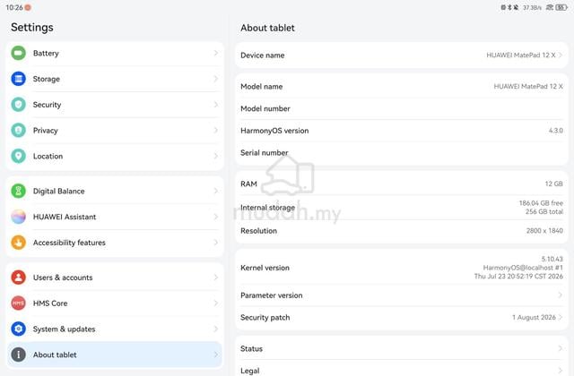Image resolution: width=574 pixels, height=376 pixels.
Task: Tap the Location pin icon
Action: click(x=18, y=156)
